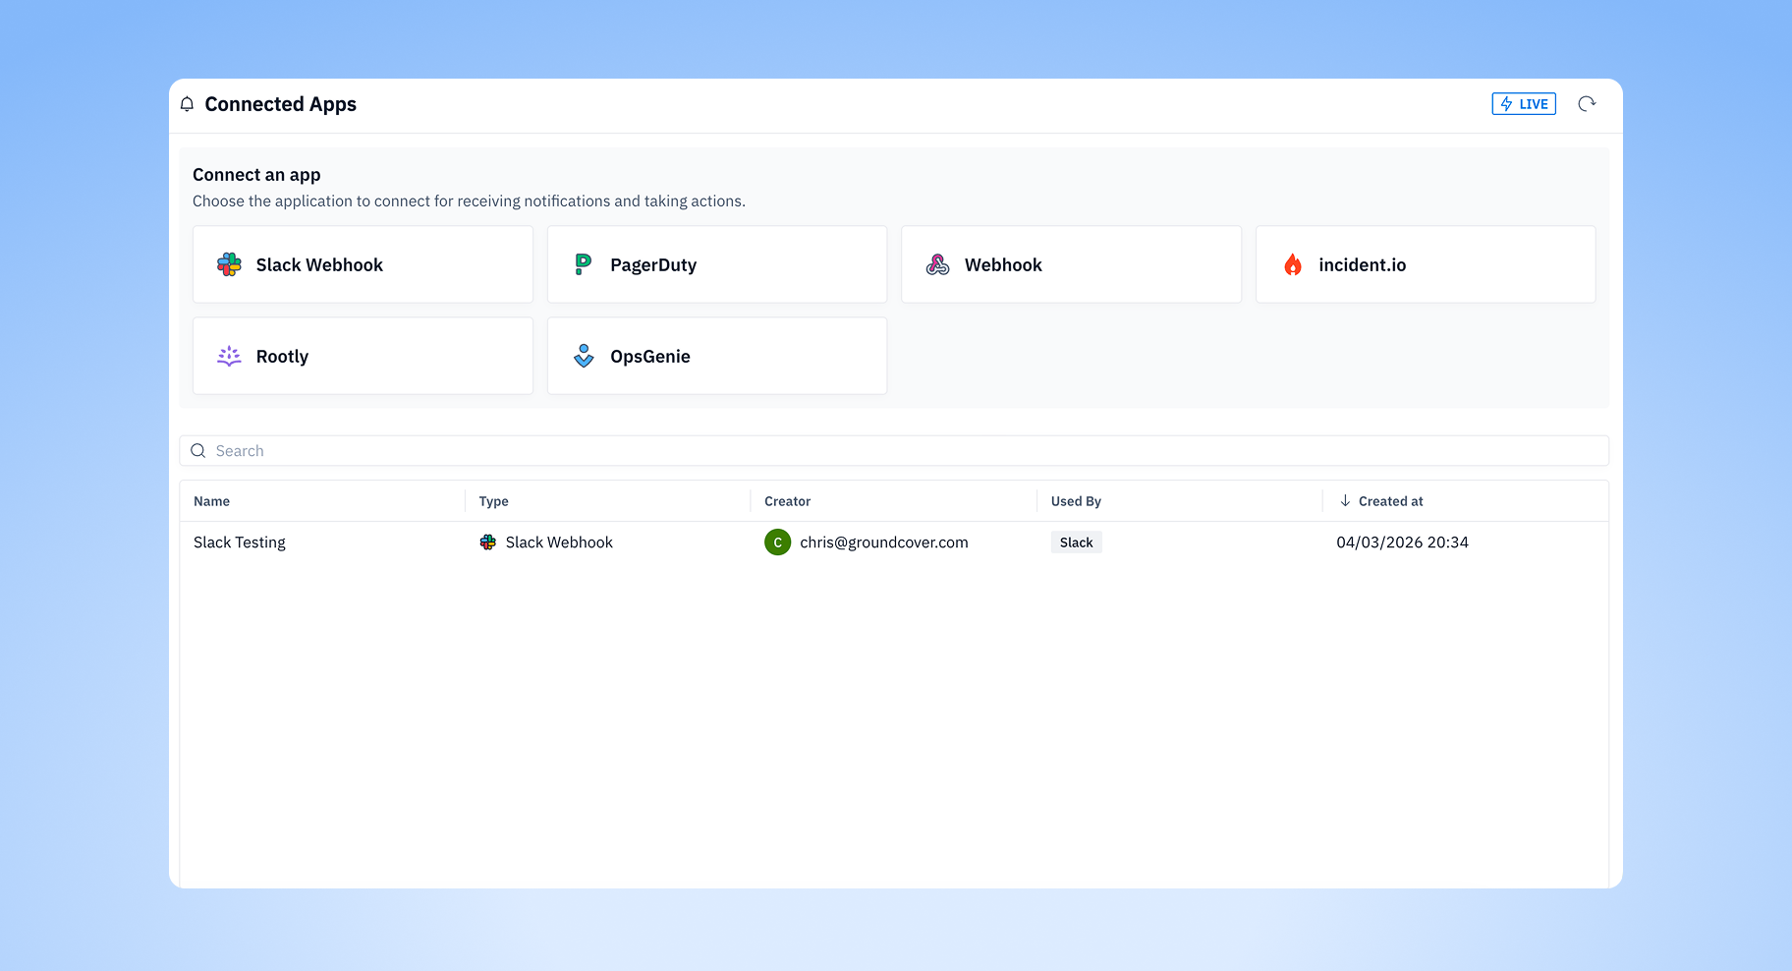The height and width of the screenshot is (971, 1792).
Task: Select the incident.io app card
Action: click(1426, 264)
